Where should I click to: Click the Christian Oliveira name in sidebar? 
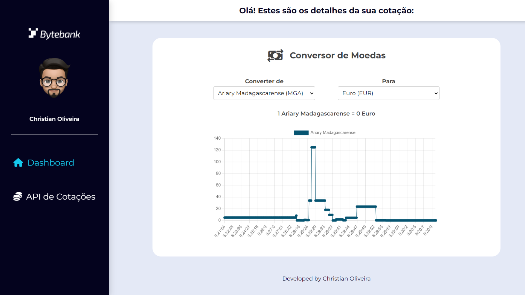click(x=54, y=119)
